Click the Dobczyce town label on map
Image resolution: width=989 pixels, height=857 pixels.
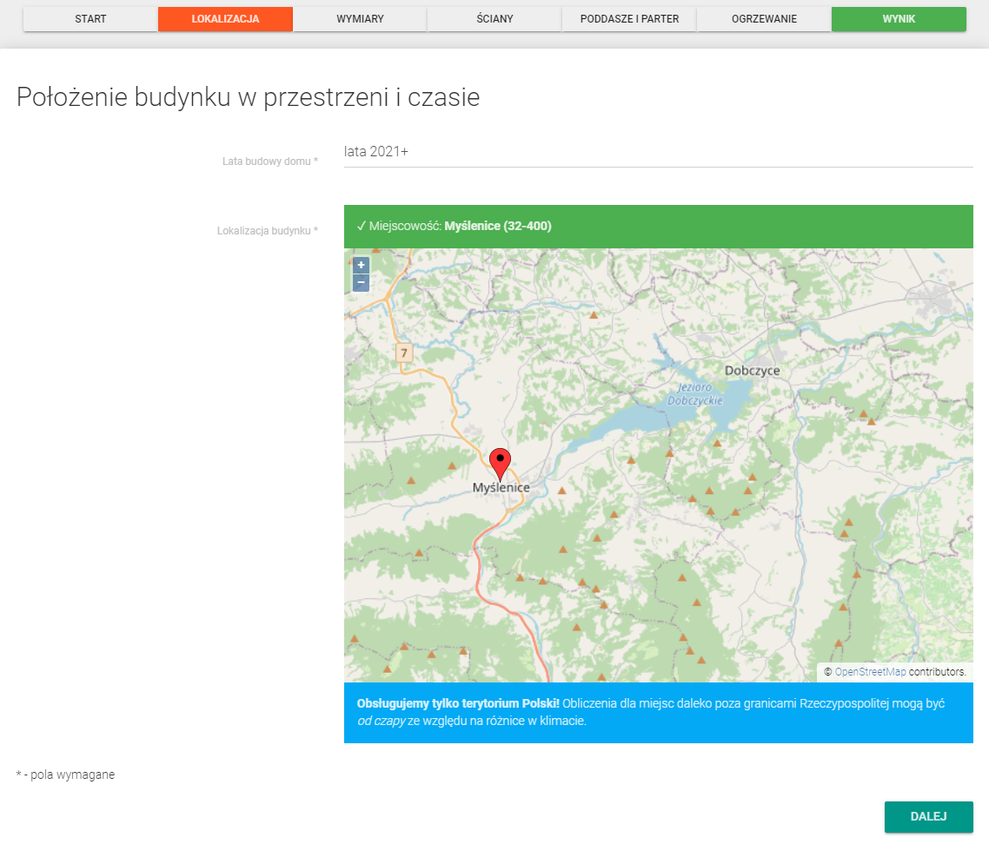(x=752, y=371)
